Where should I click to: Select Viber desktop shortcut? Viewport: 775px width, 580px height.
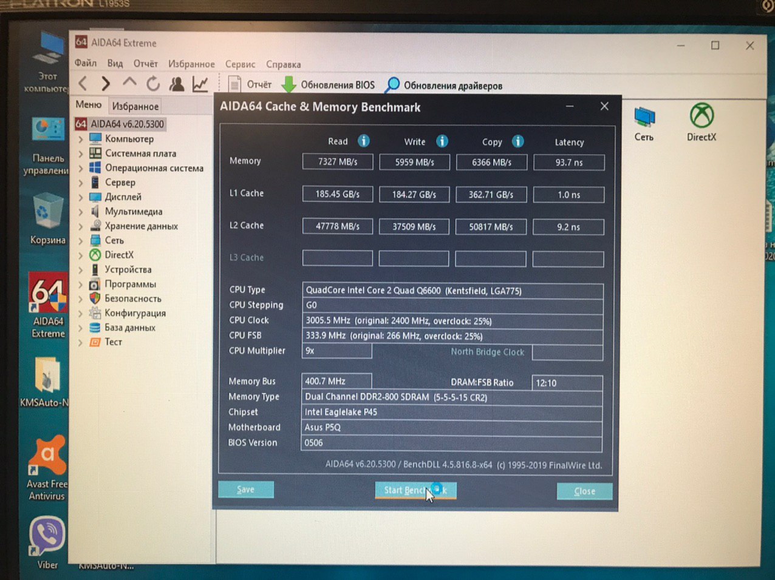[x=47, y=542]
